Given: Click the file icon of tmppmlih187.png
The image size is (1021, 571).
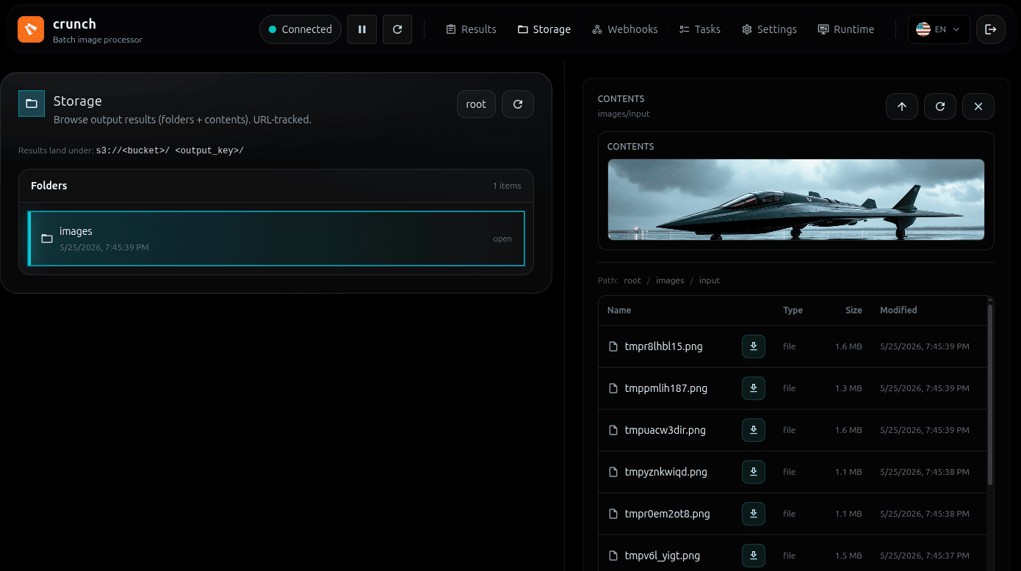Looking at the screenshot, I should click(613, 388).
